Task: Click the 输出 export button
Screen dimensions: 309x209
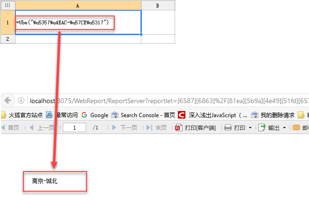Action: 269,127
